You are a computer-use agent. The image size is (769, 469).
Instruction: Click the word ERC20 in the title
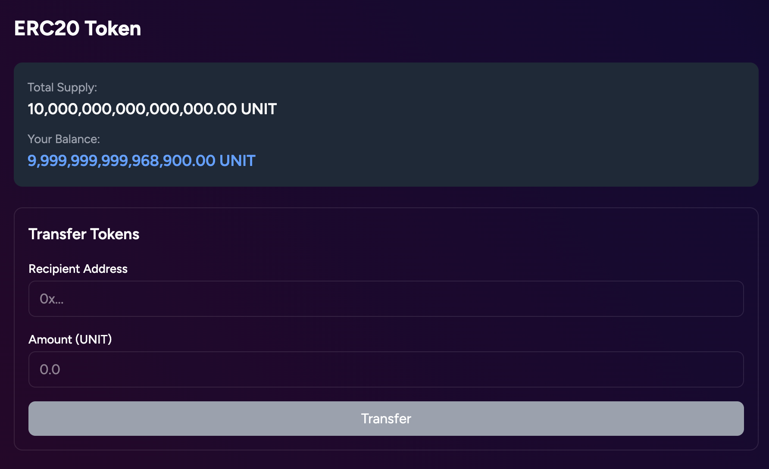(x=47, y=28)
